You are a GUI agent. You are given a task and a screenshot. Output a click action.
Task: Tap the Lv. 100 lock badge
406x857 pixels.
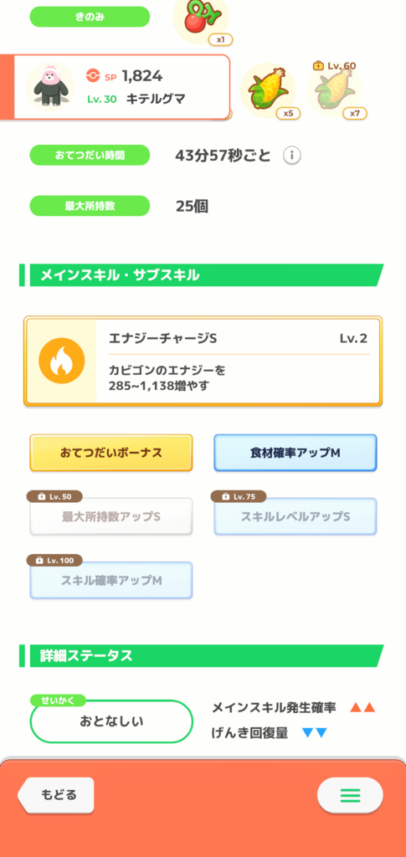click(54, 560)
